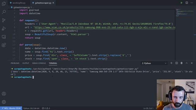Open the scan.co.uk URL link in code
196x110 pixels.
(x=105, y=27)
